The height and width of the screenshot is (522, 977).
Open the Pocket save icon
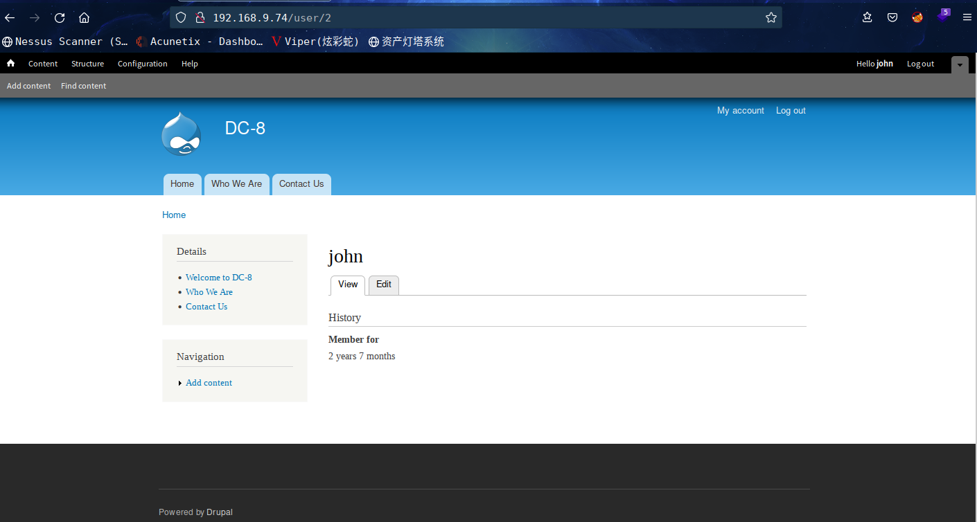click(x=892, y=18)
